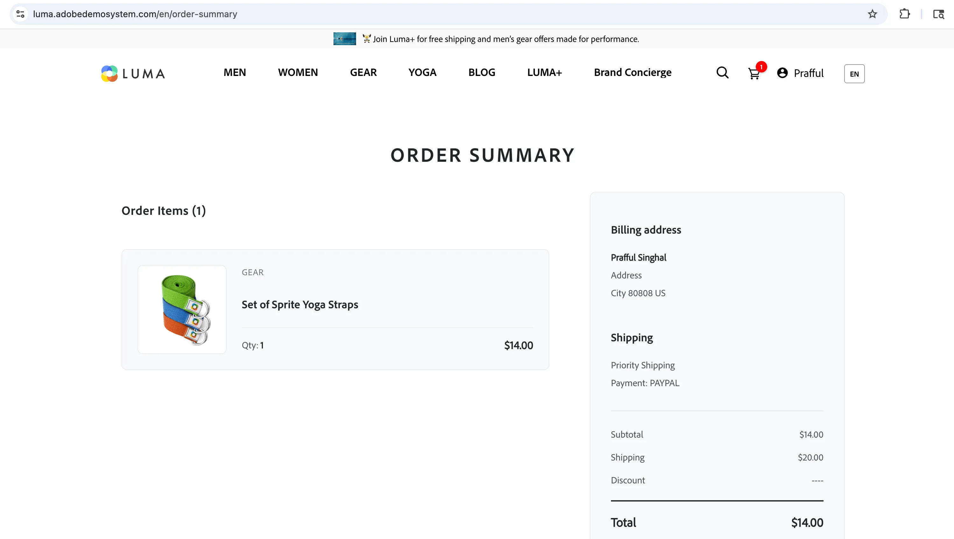954x539 pixels.
Task: Click the name Prafful Singhal
Action: 638,258
